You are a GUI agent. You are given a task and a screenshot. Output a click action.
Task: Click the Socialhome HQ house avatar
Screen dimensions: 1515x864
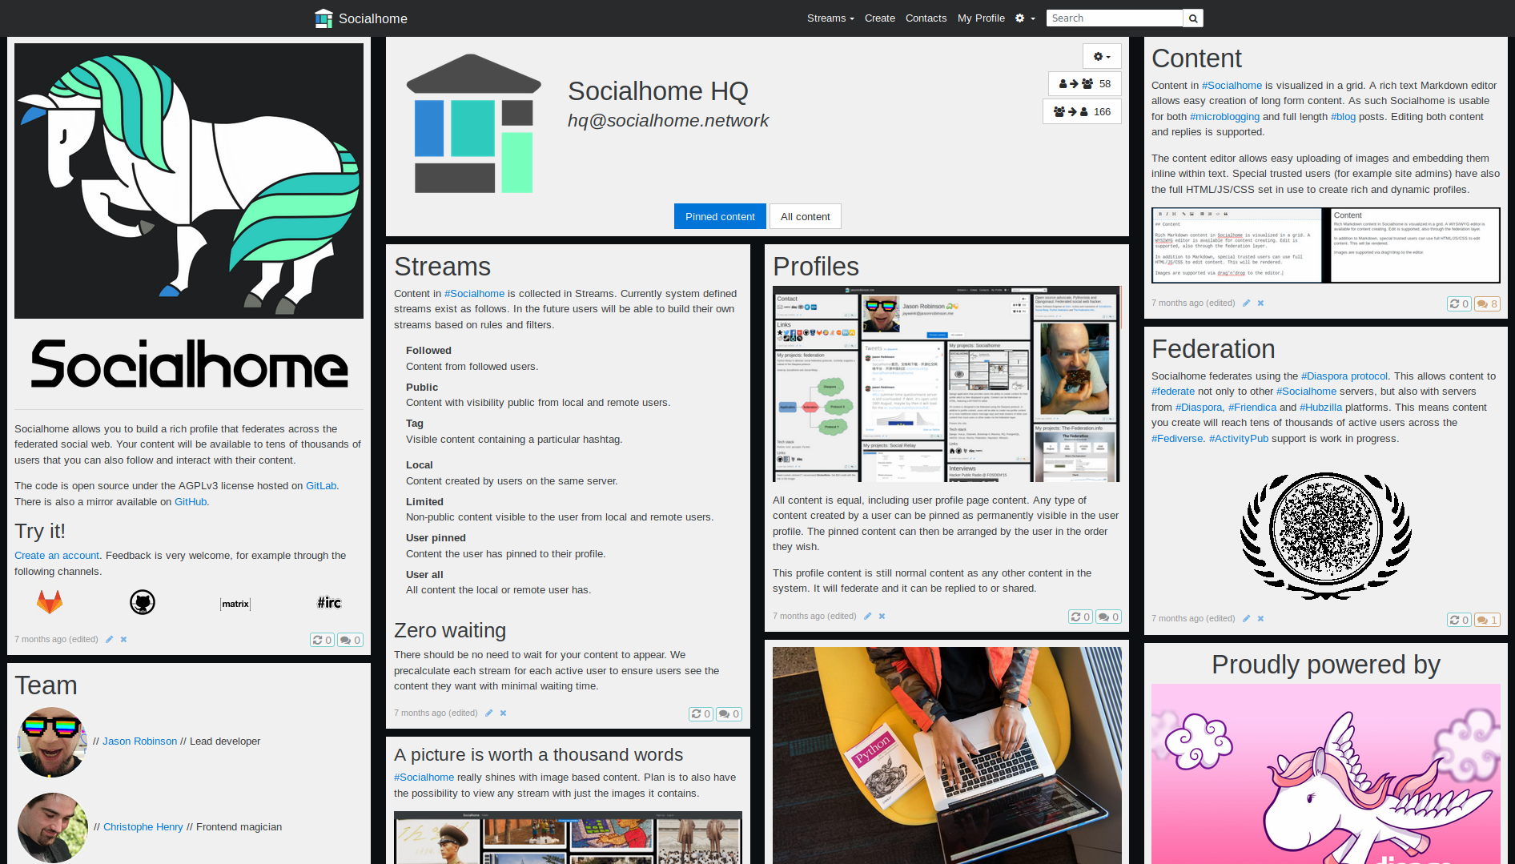(474, 124)
